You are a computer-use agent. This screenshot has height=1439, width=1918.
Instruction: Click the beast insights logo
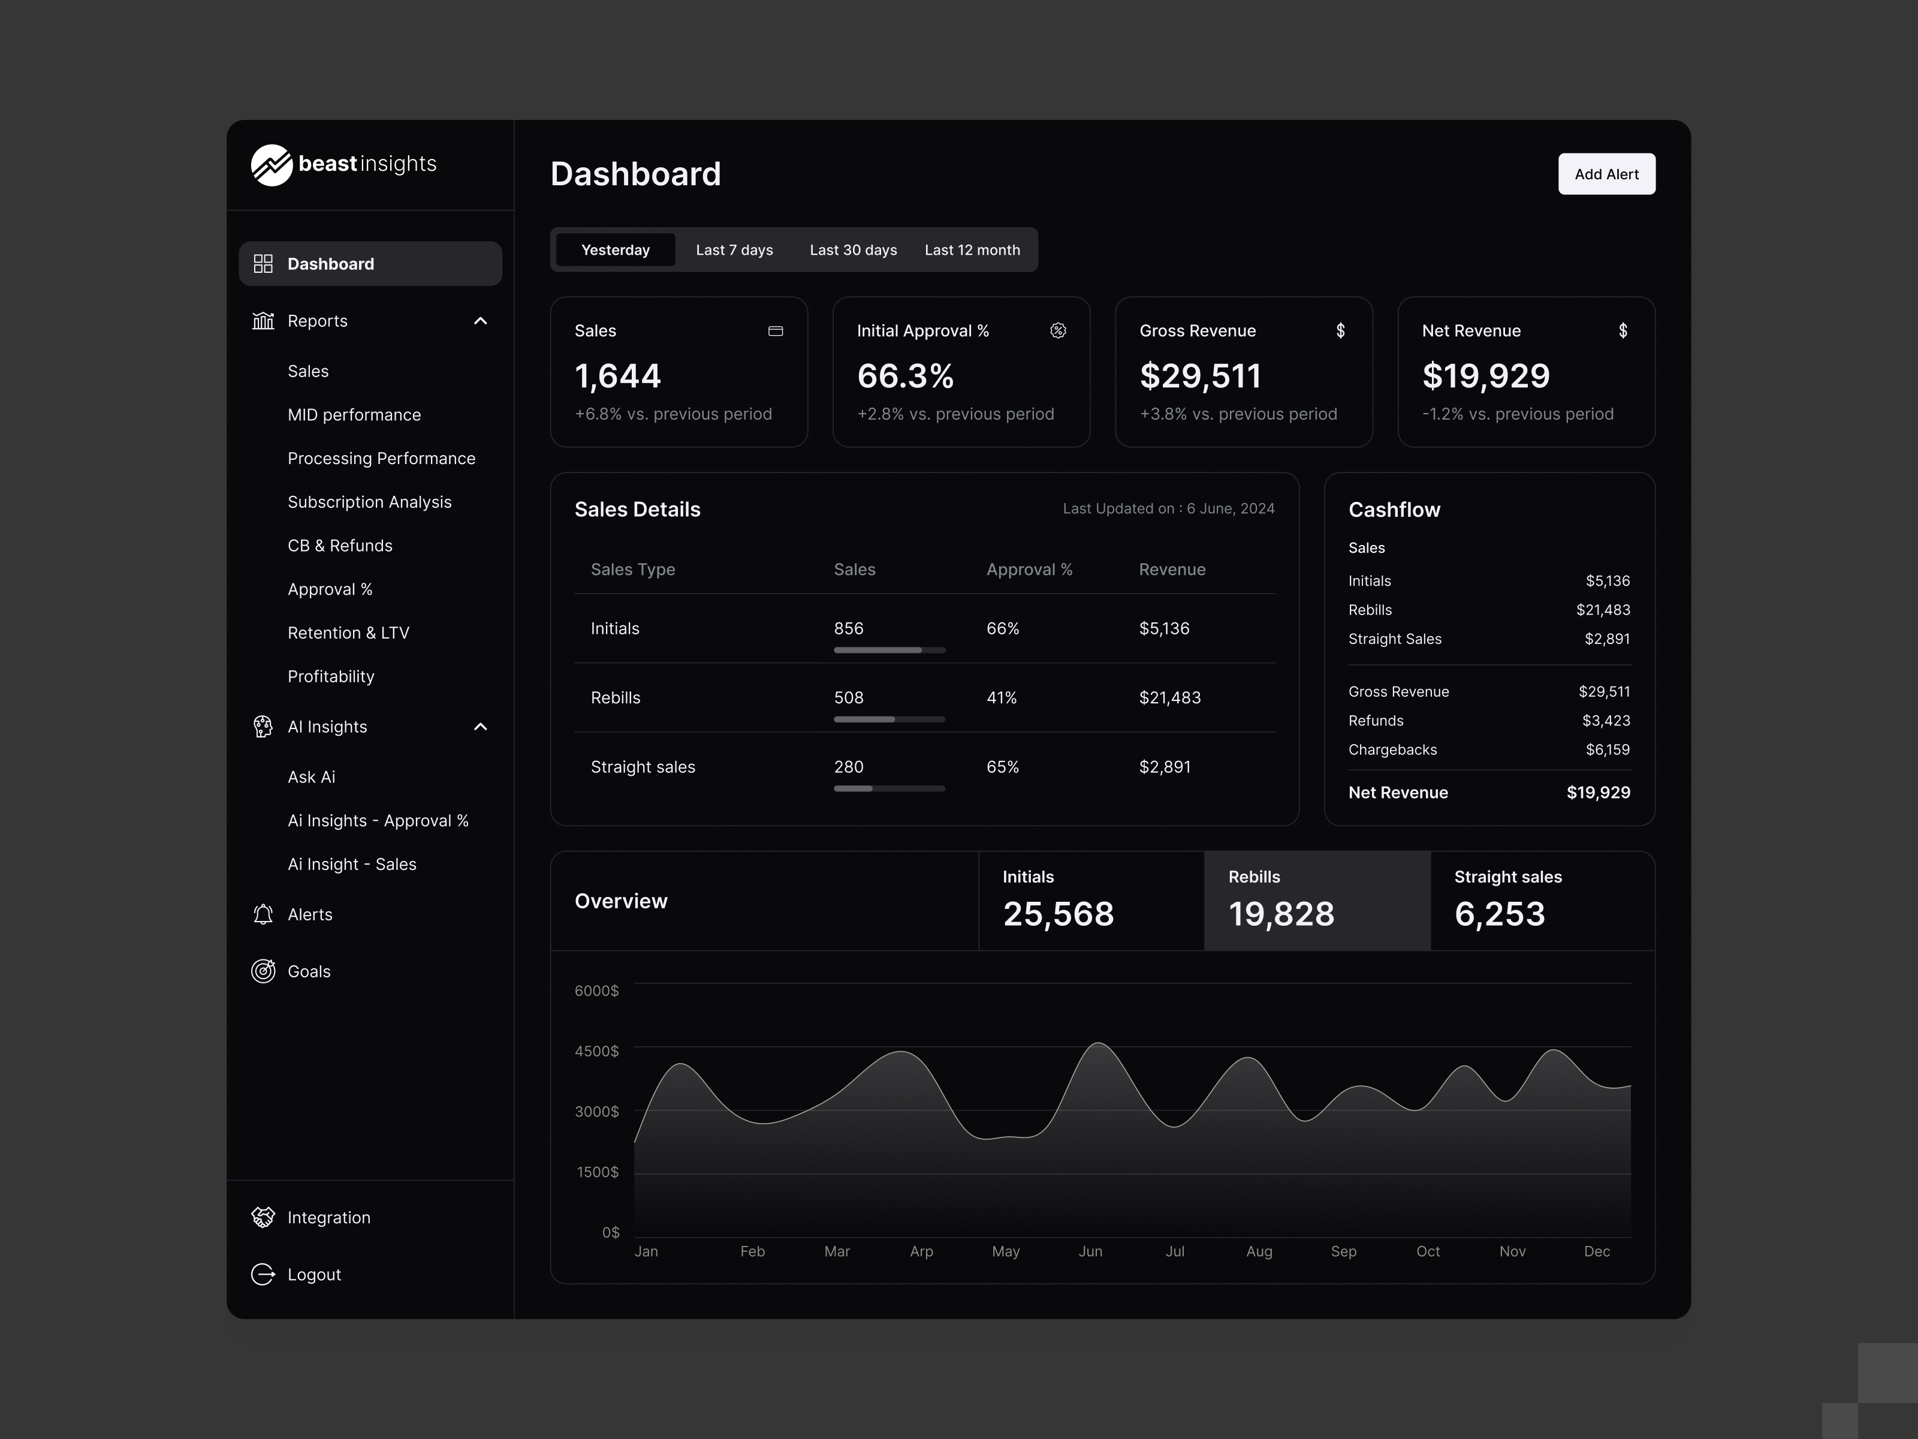coord(344,165)
